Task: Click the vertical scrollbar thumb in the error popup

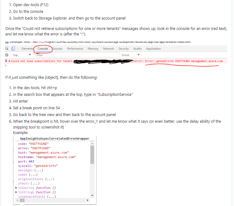Action: click(92, 155)
